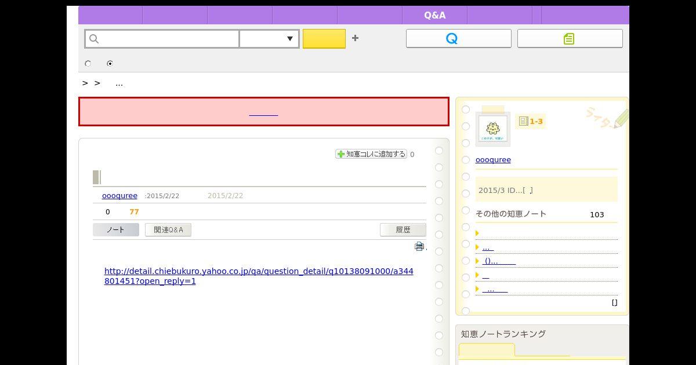Click the "[]" more link under note list
The width and height of the screenshot is (696, 365).
pos(615,302)
